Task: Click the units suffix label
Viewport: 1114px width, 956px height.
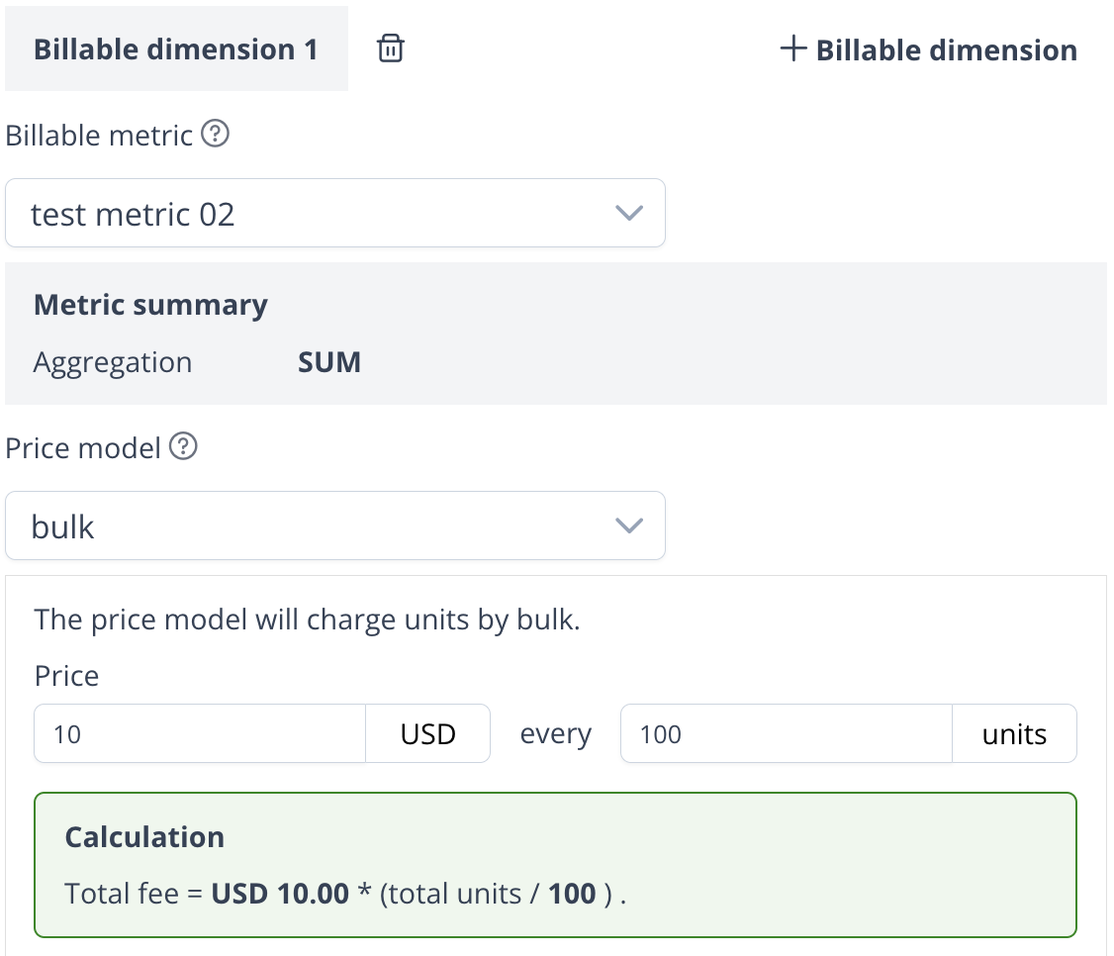Action: point(1014,734)
